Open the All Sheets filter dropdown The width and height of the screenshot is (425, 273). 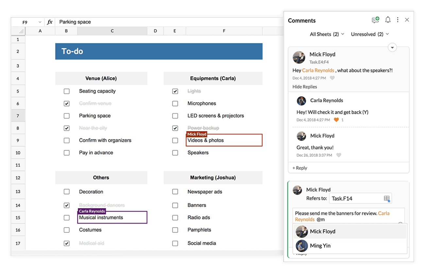[x=326, y=34]
